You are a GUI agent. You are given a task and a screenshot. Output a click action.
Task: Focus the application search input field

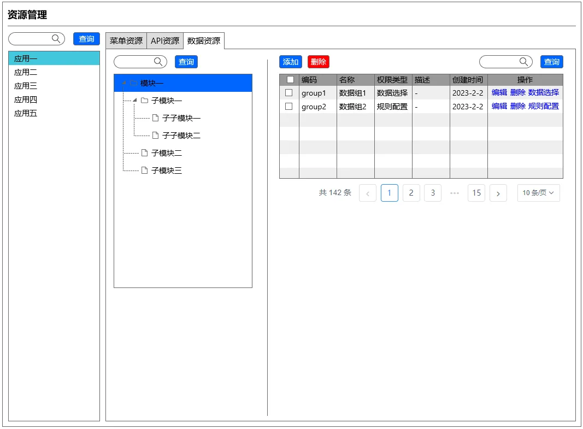click(37, 39)
